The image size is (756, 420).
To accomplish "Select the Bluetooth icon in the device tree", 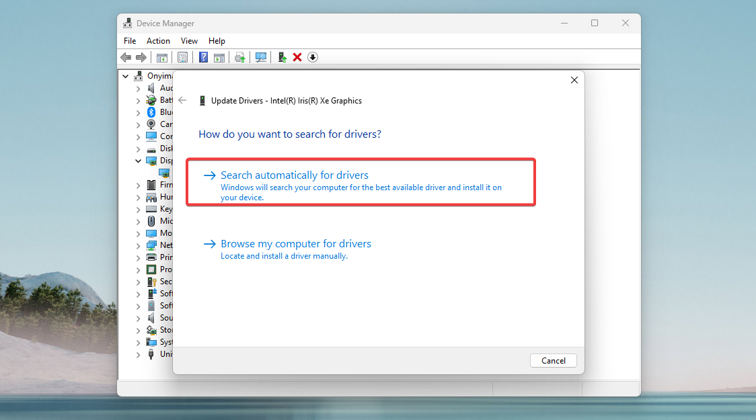I will pos(151,112).
